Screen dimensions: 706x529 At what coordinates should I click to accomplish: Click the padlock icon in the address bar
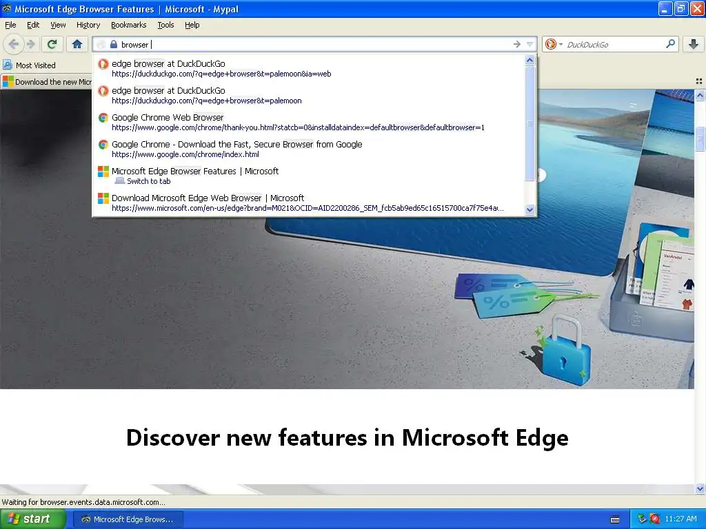(x=114, y=44)
